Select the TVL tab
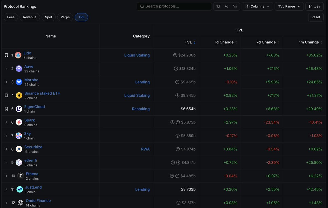The image size is (328, 208). 81,17
